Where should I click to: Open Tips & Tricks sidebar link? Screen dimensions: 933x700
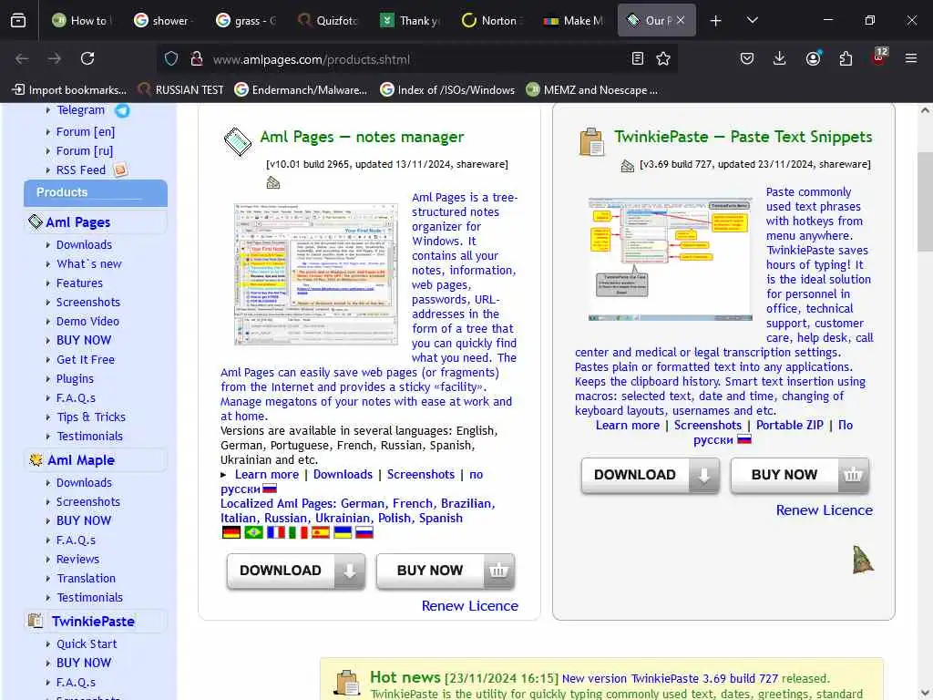pyautogui.click(x=91, y=417)
